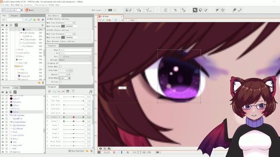
Task: Toggle lock circle for R_Iris in Part list
Action: pos(7,29)
